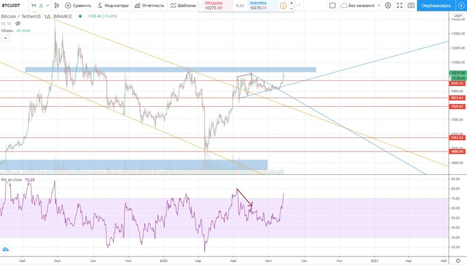Click the cloud icon at bottom left
Screen dimensions: 467x265
tap(5, 249)
